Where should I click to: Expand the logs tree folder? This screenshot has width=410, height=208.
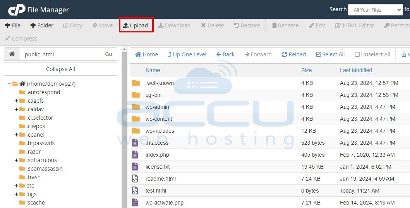point(16,194)
